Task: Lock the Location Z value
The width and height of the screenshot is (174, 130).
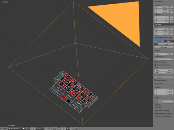Action: click(x=171, y=12)
